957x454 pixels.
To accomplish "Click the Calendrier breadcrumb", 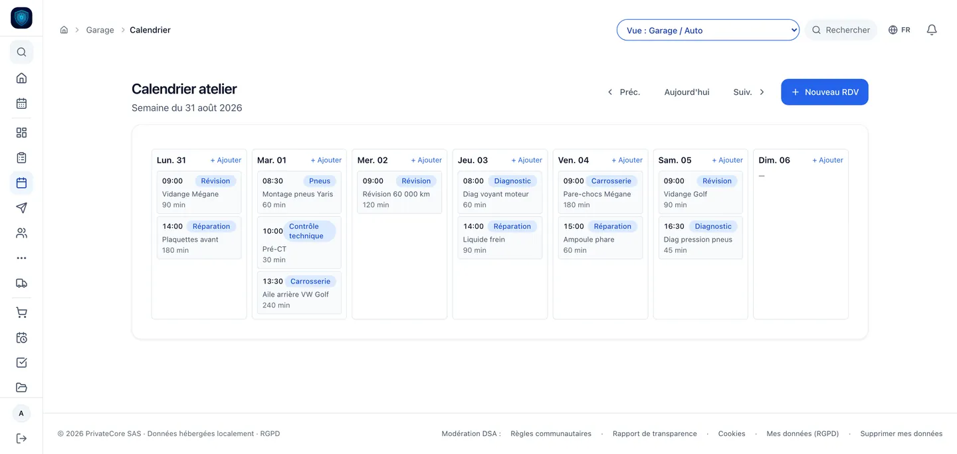I will click(x=150, y=30).
